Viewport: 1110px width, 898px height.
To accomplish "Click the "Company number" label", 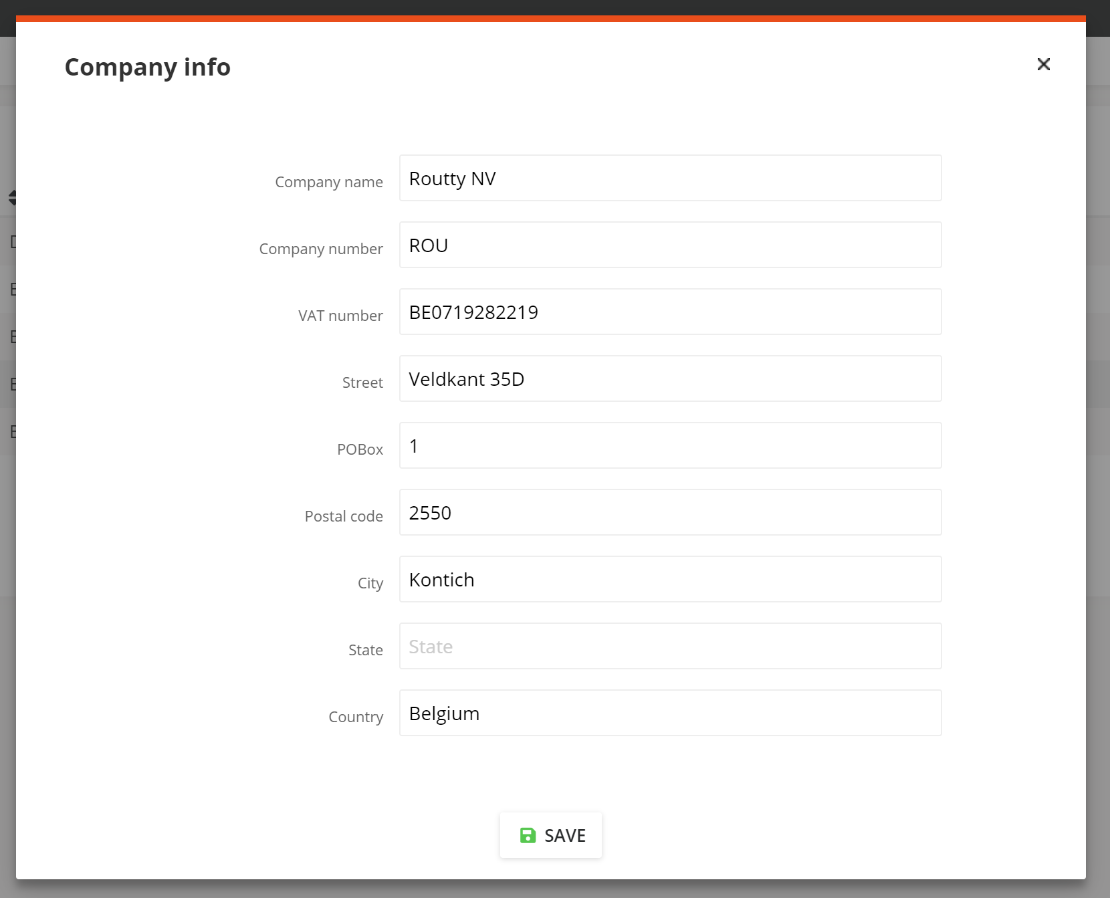I will 321,249.
